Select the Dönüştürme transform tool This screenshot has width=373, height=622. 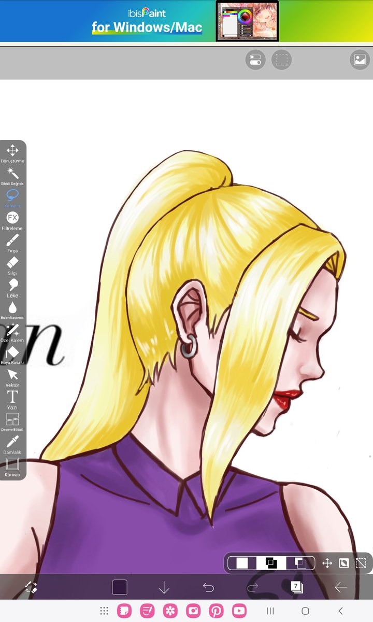(12, 153)
